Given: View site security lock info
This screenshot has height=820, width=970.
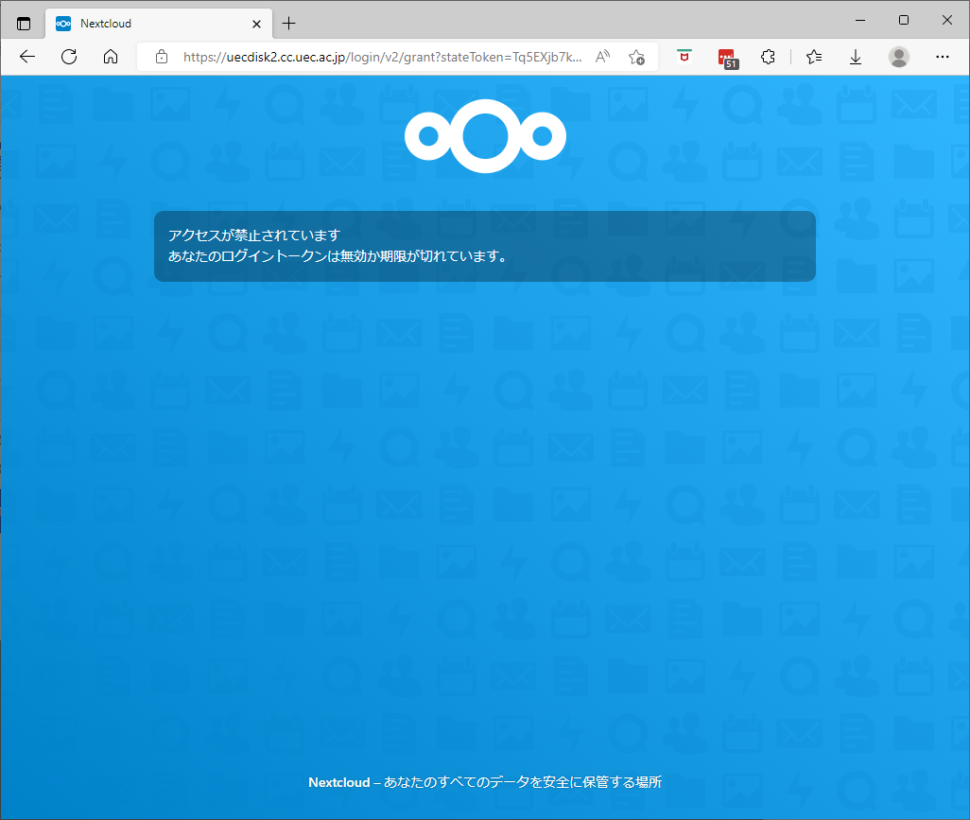Looking at the screenshot, I should pyautogui.click(x=162, y=57).
